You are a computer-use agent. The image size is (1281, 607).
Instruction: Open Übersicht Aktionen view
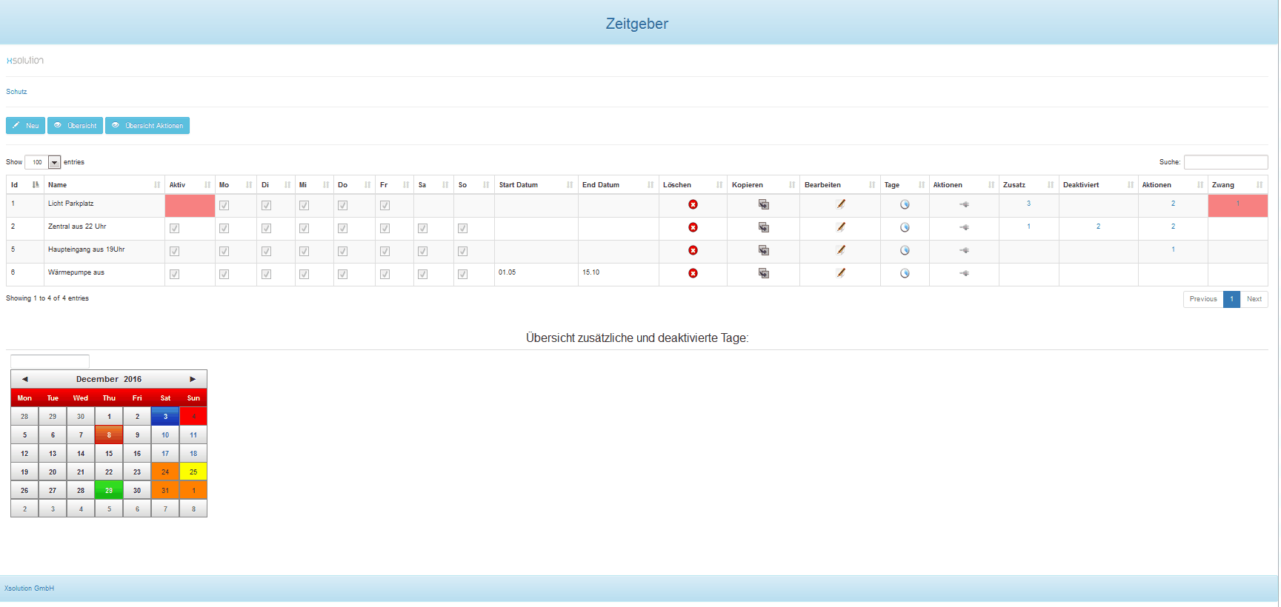(147, 126)
